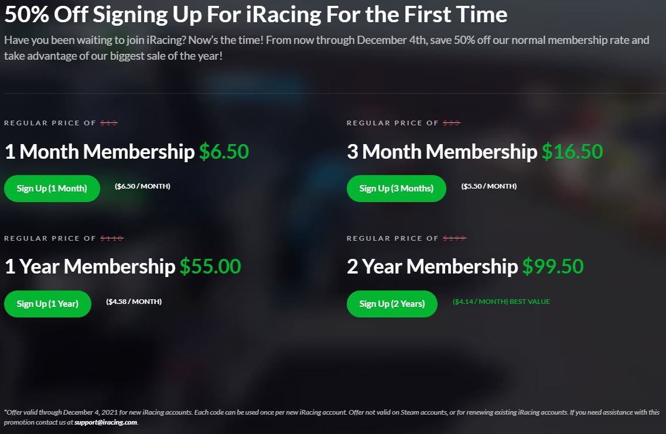Open the support@iracing.com email link
666x434 pixels.
click(105, 422)
